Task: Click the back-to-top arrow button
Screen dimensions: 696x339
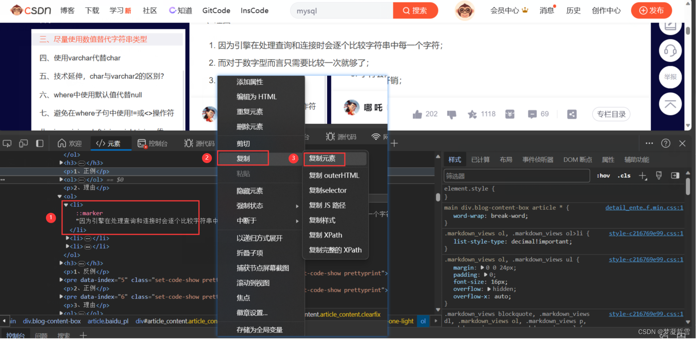Action: tap(670, 104)
